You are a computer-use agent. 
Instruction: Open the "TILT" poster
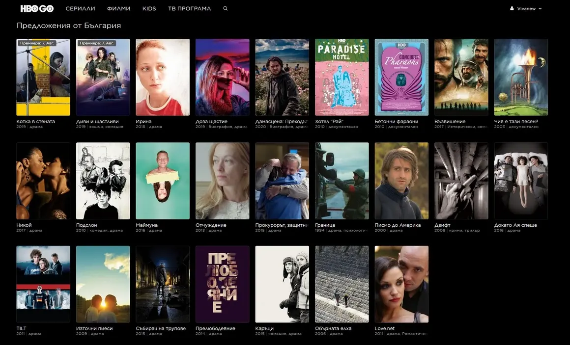pos(43,284)
